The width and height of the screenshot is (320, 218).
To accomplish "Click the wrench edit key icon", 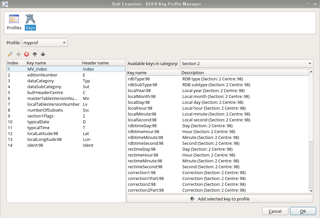I will click(10, 54).
